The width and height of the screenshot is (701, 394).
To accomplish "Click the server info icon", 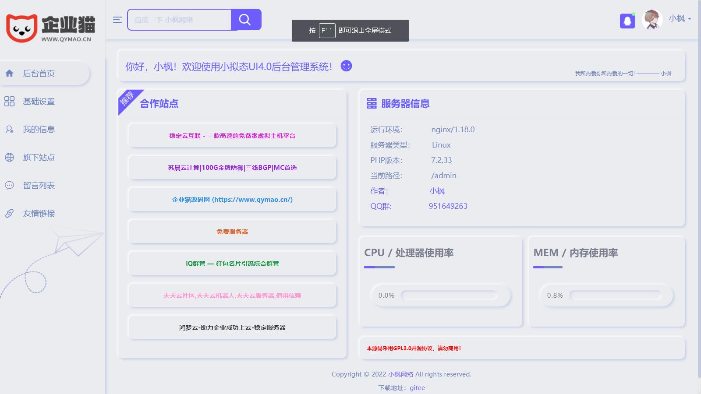I will click(x=372, y=103).
